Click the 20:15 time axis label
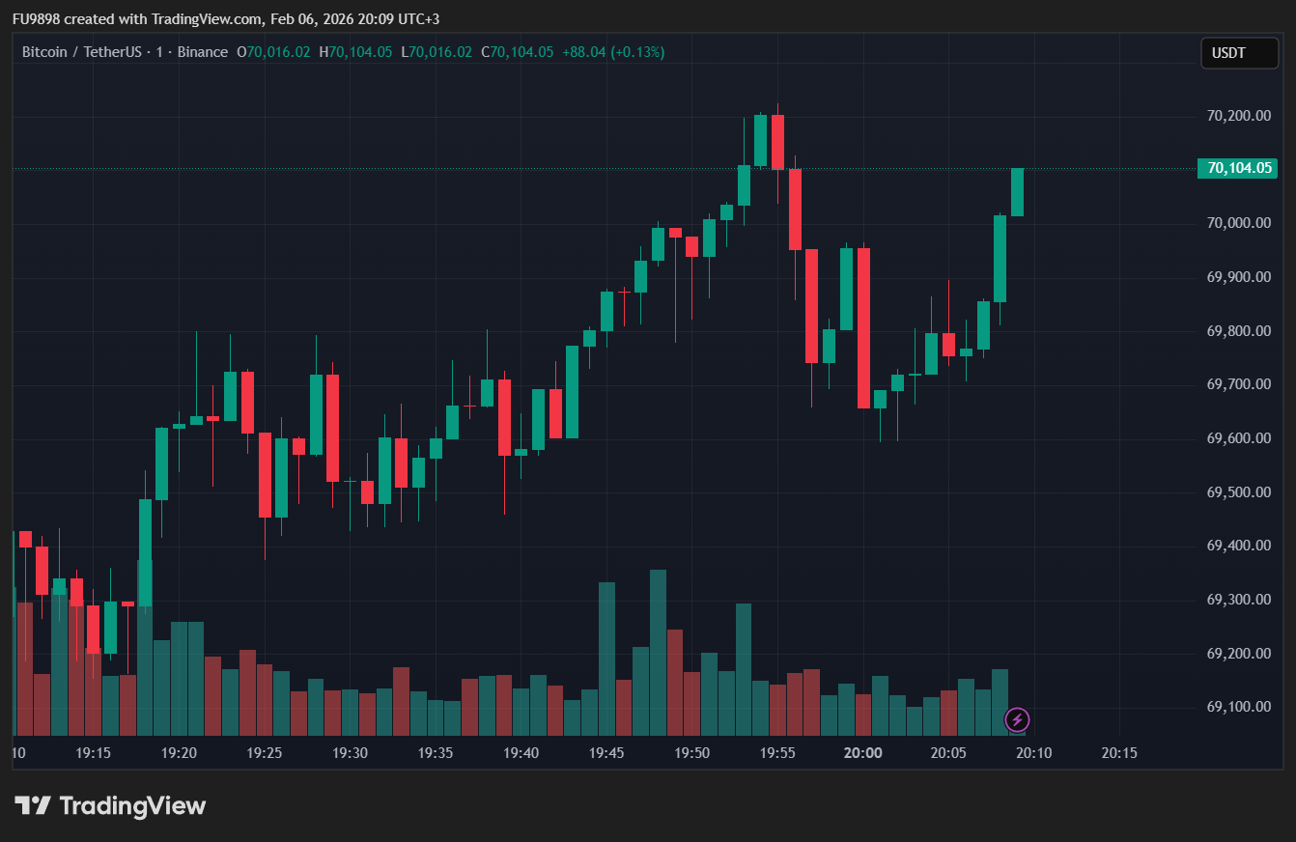Image resolution: width=1296 pixels, height=842 pixels. coord(1118,753)
